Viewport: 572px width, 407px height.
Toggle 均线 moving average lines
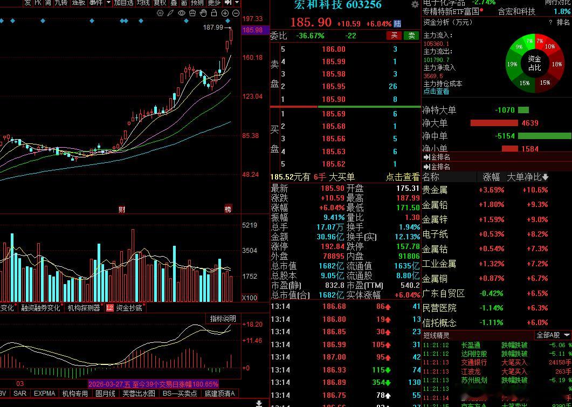click(x=143, y=3)
